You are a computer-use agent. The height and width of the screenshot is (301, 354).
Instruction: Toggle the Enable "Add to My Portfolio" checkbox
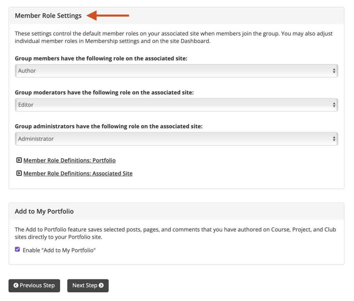click(17, 249)
